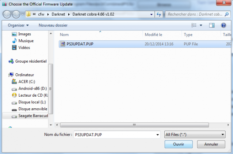Open view options dropdown arrow
The height and width of the screenshot is (154, 233).
201,25
